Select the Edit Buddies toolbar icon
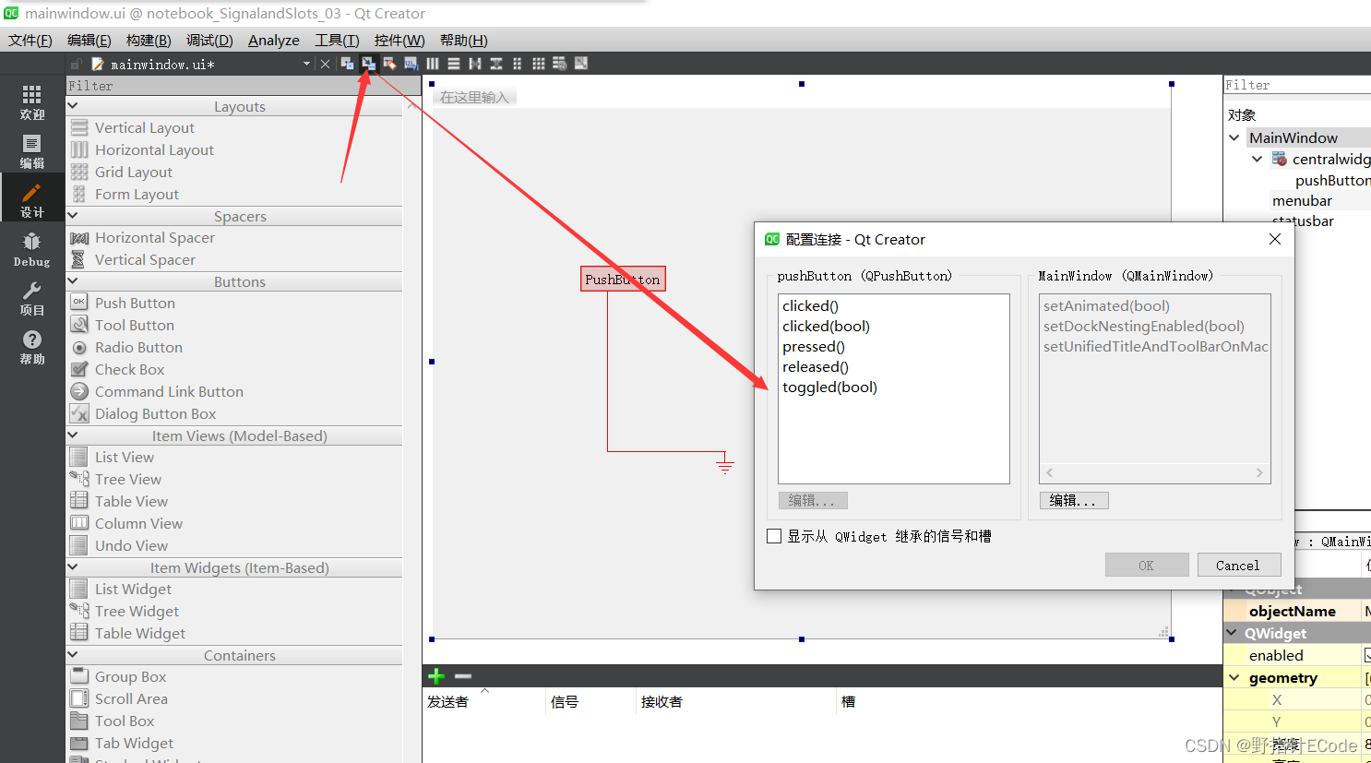 pyautogui.click(x=389, y=64)
